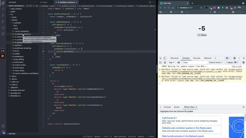
Task: Expand the OUTLINE section
Action: 12,134
